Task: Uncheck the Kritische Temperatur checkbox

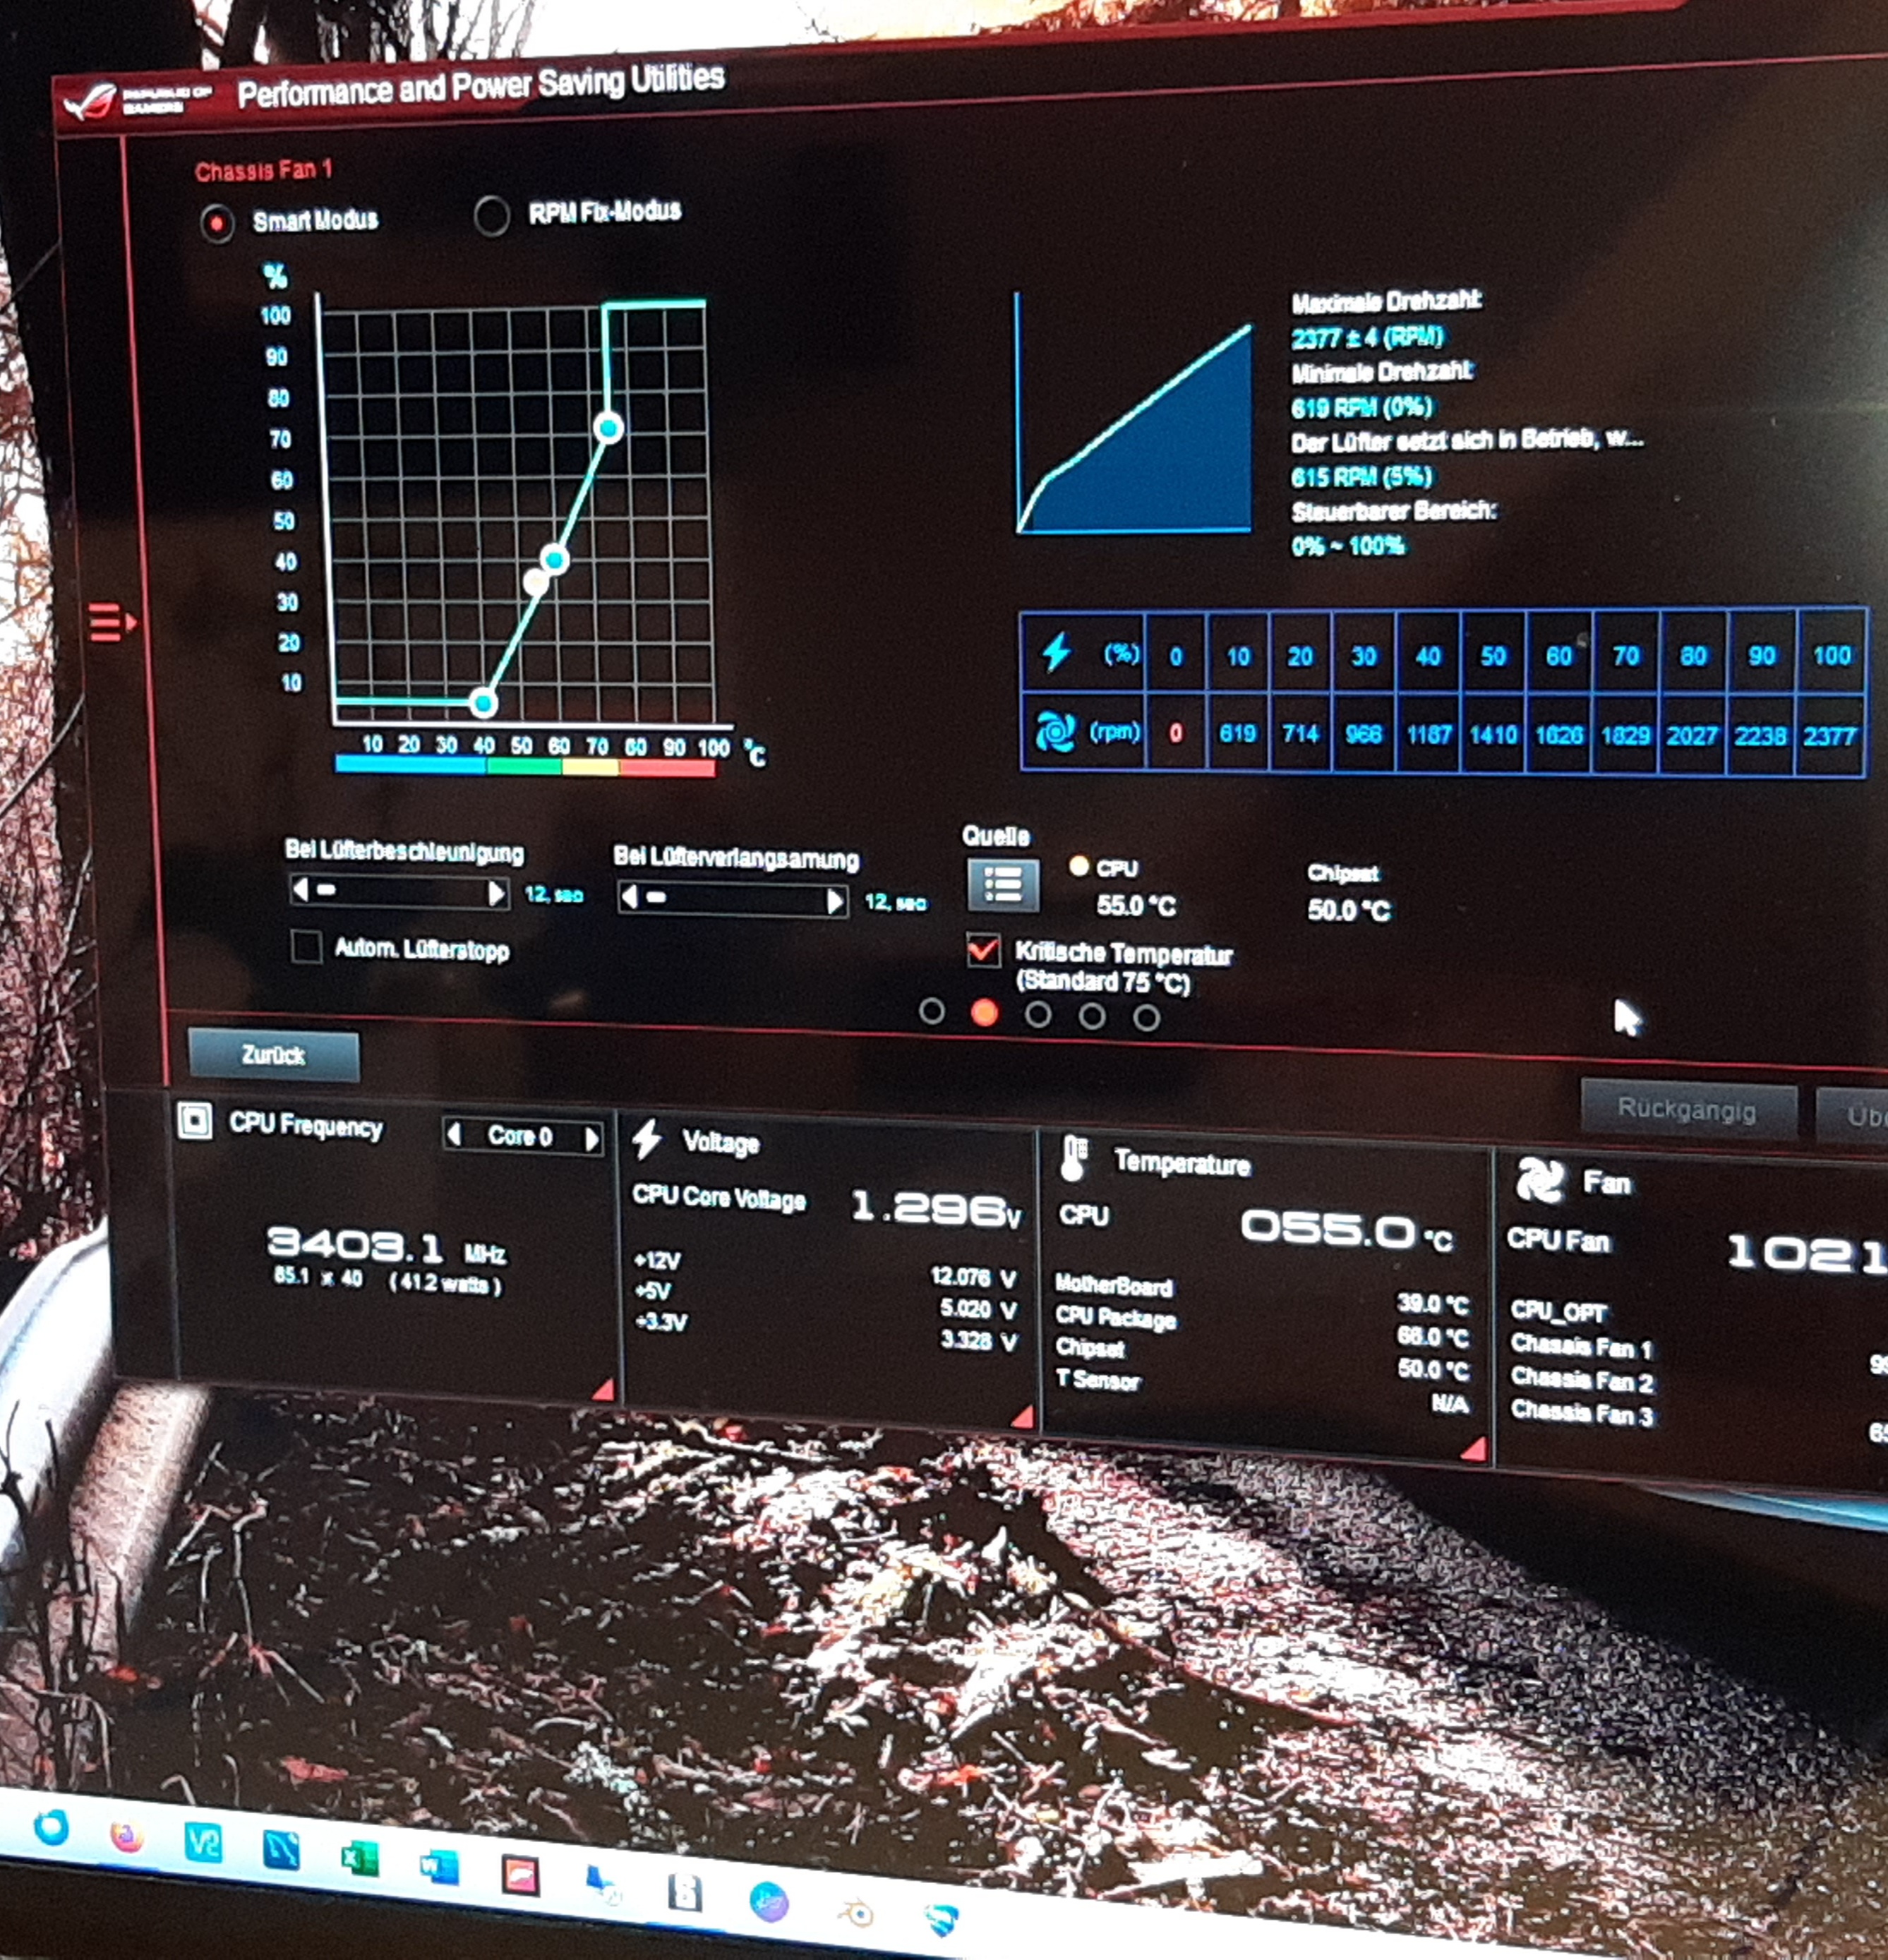Action: tap(983, 950)
